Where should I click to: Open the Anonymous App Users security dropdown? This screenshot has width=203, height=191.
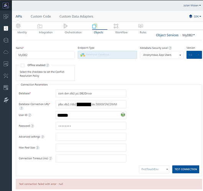[x=162, y=55]
